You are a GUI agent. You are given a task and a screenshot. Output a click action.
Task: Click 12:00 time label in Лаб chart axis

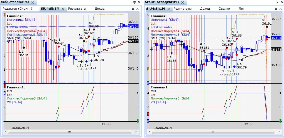click(106, 124)
